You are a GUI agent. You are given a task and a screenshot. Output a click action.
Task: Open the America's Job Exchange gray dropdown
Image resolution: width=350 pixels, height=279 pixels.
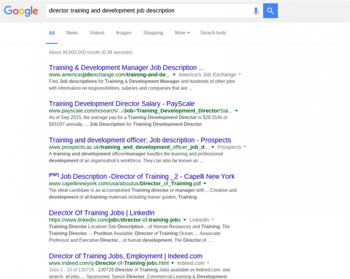(x=210, y=75)
